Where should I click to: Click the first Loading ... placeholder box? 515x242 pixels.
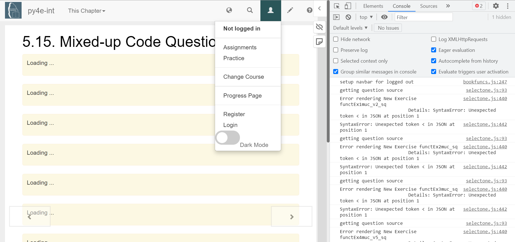[161, 65]
